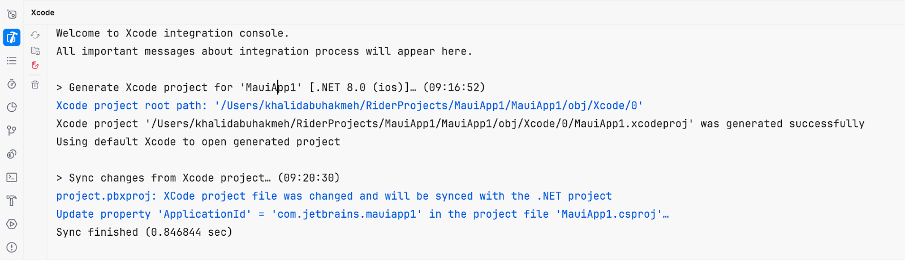
Task: Open the Problems exclamation tool window
Action: (12, 247)
